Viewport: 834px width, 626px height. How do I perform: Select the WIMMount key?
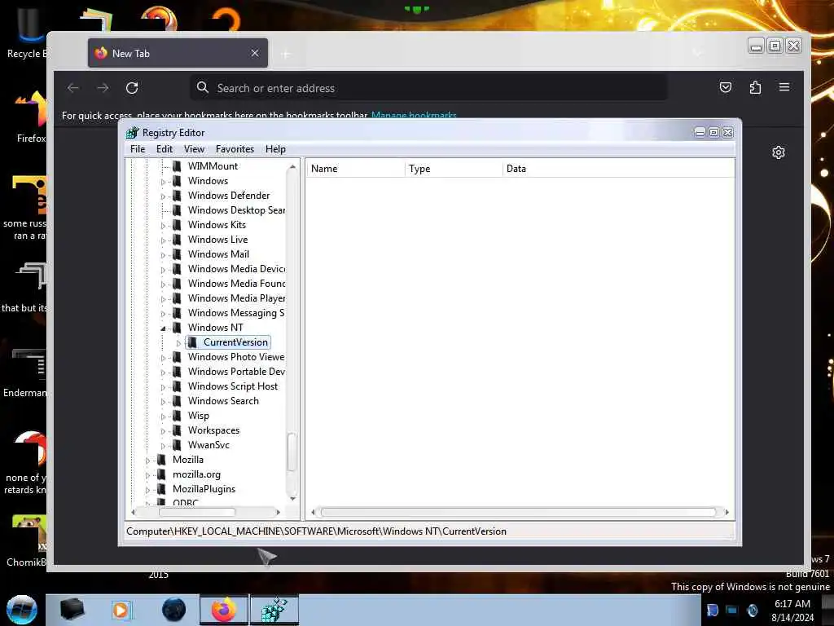pyautogui.click(x=213, y=166)
